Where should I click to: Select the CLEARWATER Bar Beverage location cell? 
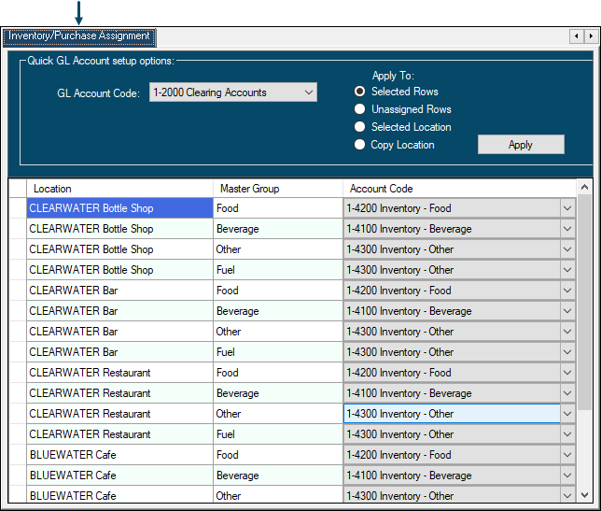click(119, 311)
